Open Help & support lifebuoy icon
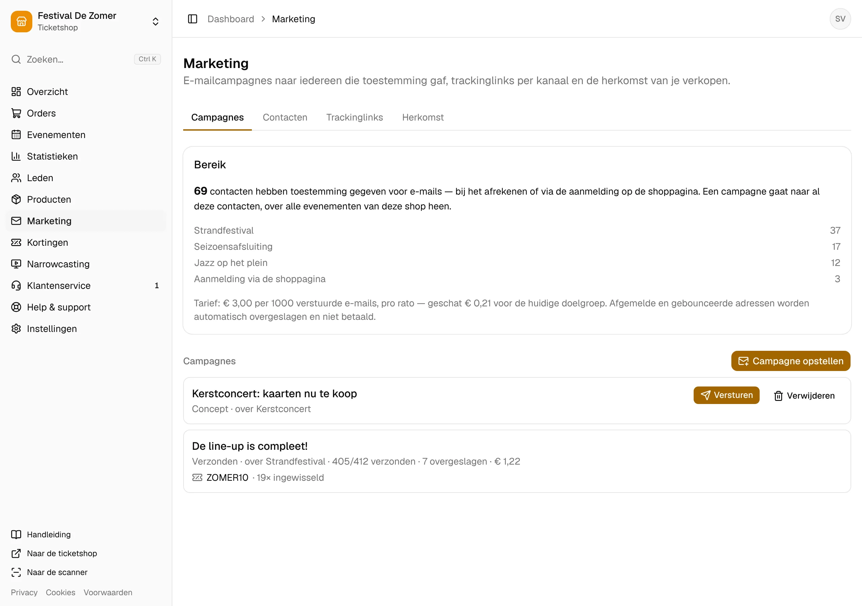 (x=16, y=307)
